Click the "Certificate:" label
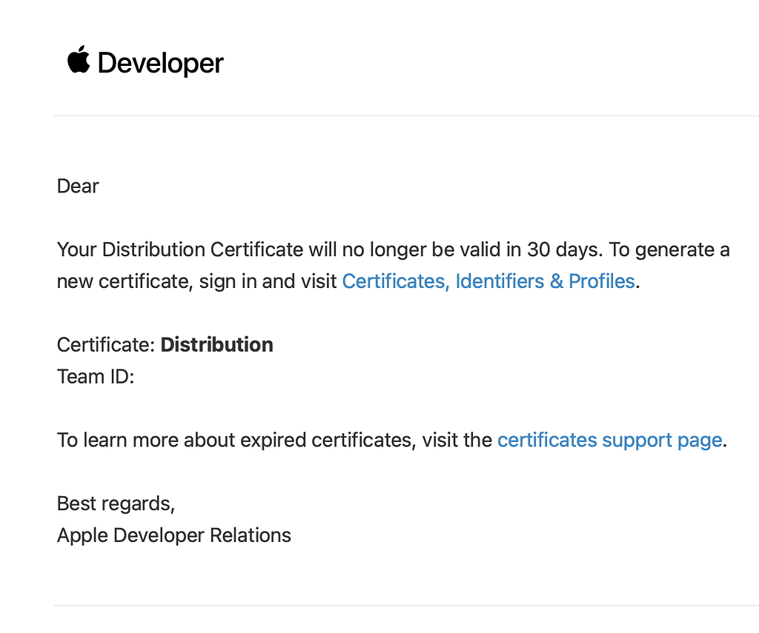 click(x=106, y=345)
